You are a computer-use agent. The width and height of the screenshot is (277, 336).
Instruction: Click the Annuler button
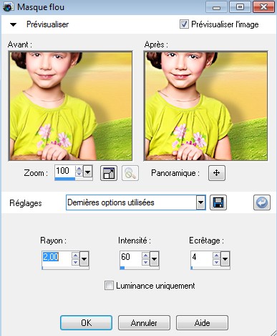[144, 323]
